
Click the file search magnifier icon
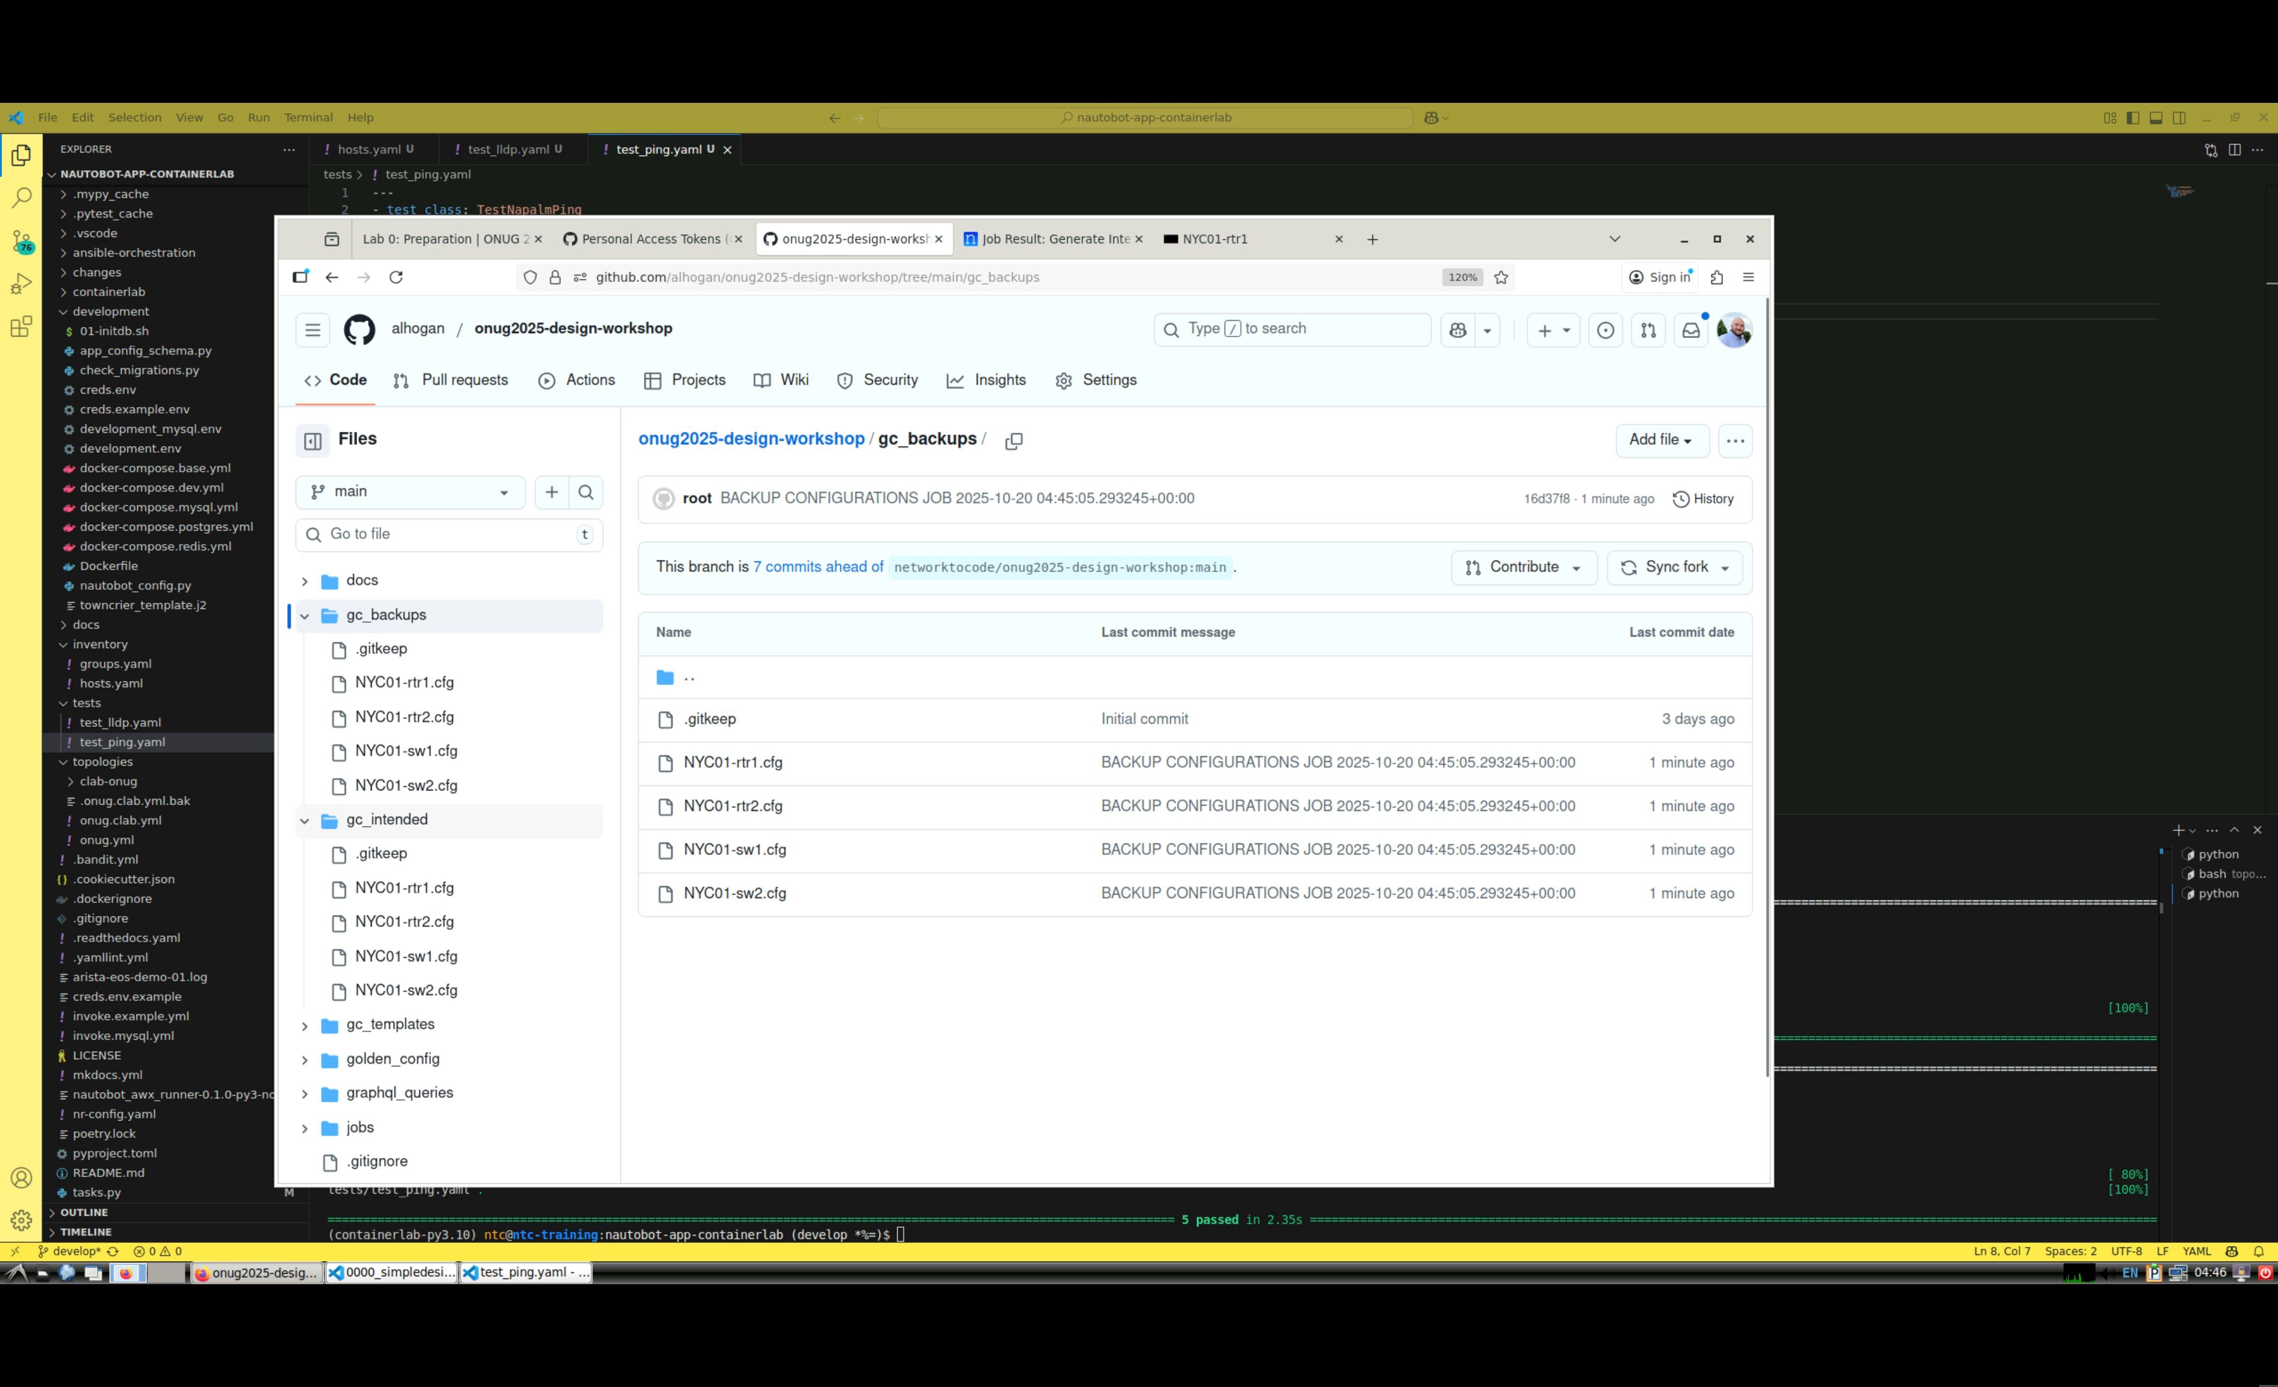[x=585, y=492]
